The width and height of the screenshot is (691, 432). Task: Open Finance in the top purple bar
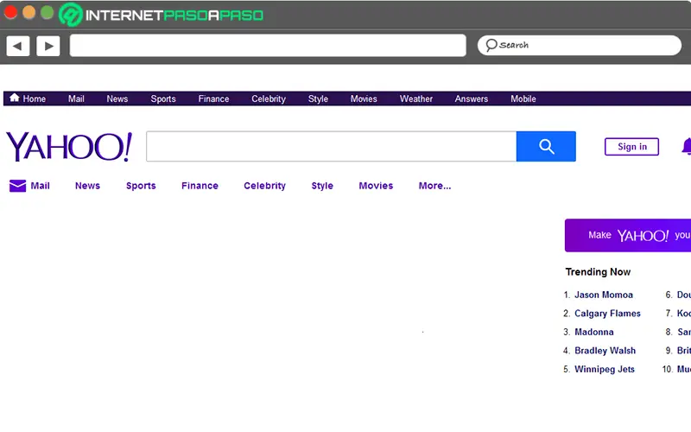click(213, 98)
